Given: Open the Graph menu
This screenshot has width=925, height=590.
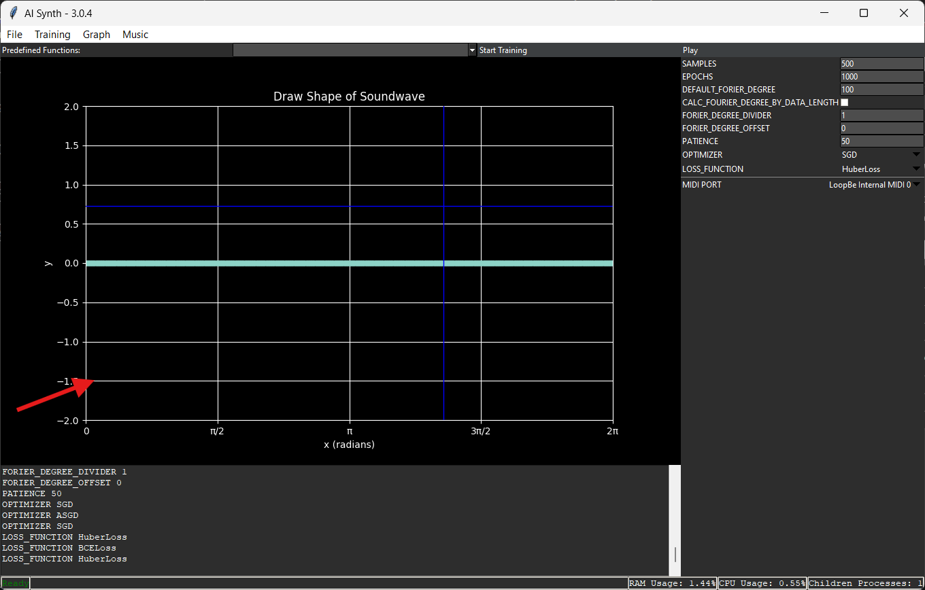Looking at the screenshot, I should pos(97,35).
